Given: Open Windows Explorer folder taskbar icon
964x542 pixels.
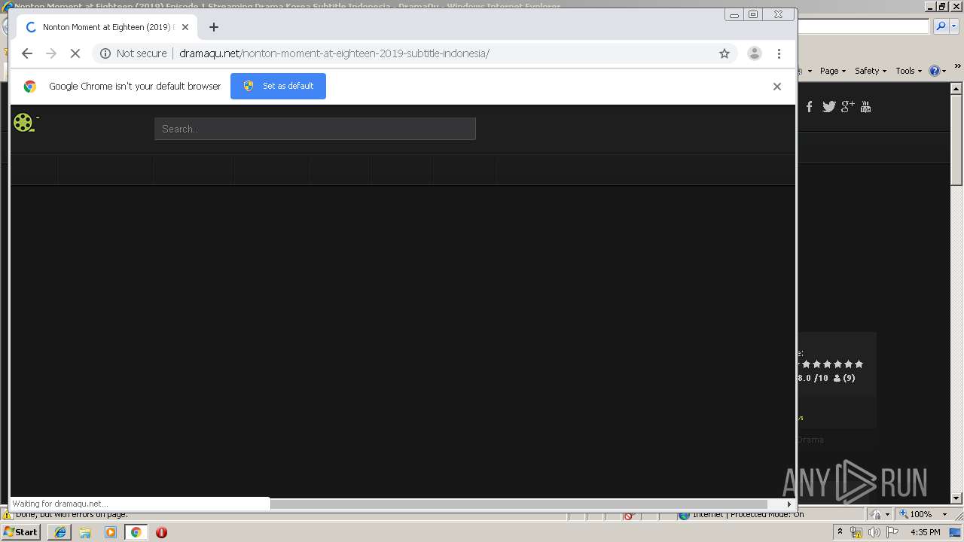Looking at the screenshot, I should 85,532.
